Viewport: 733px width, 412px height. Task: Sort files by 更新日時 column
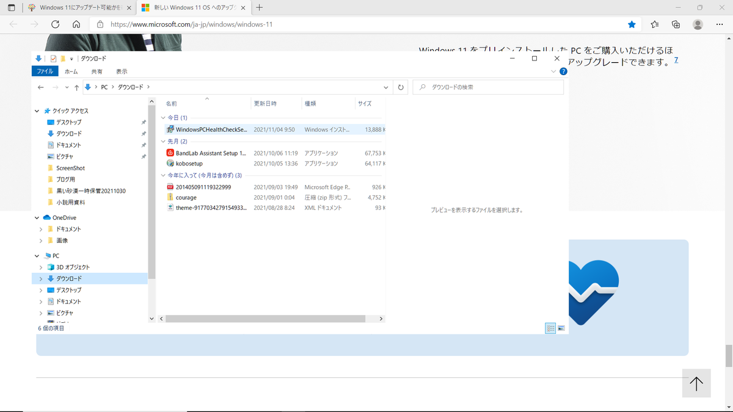(x=277, y=104)
